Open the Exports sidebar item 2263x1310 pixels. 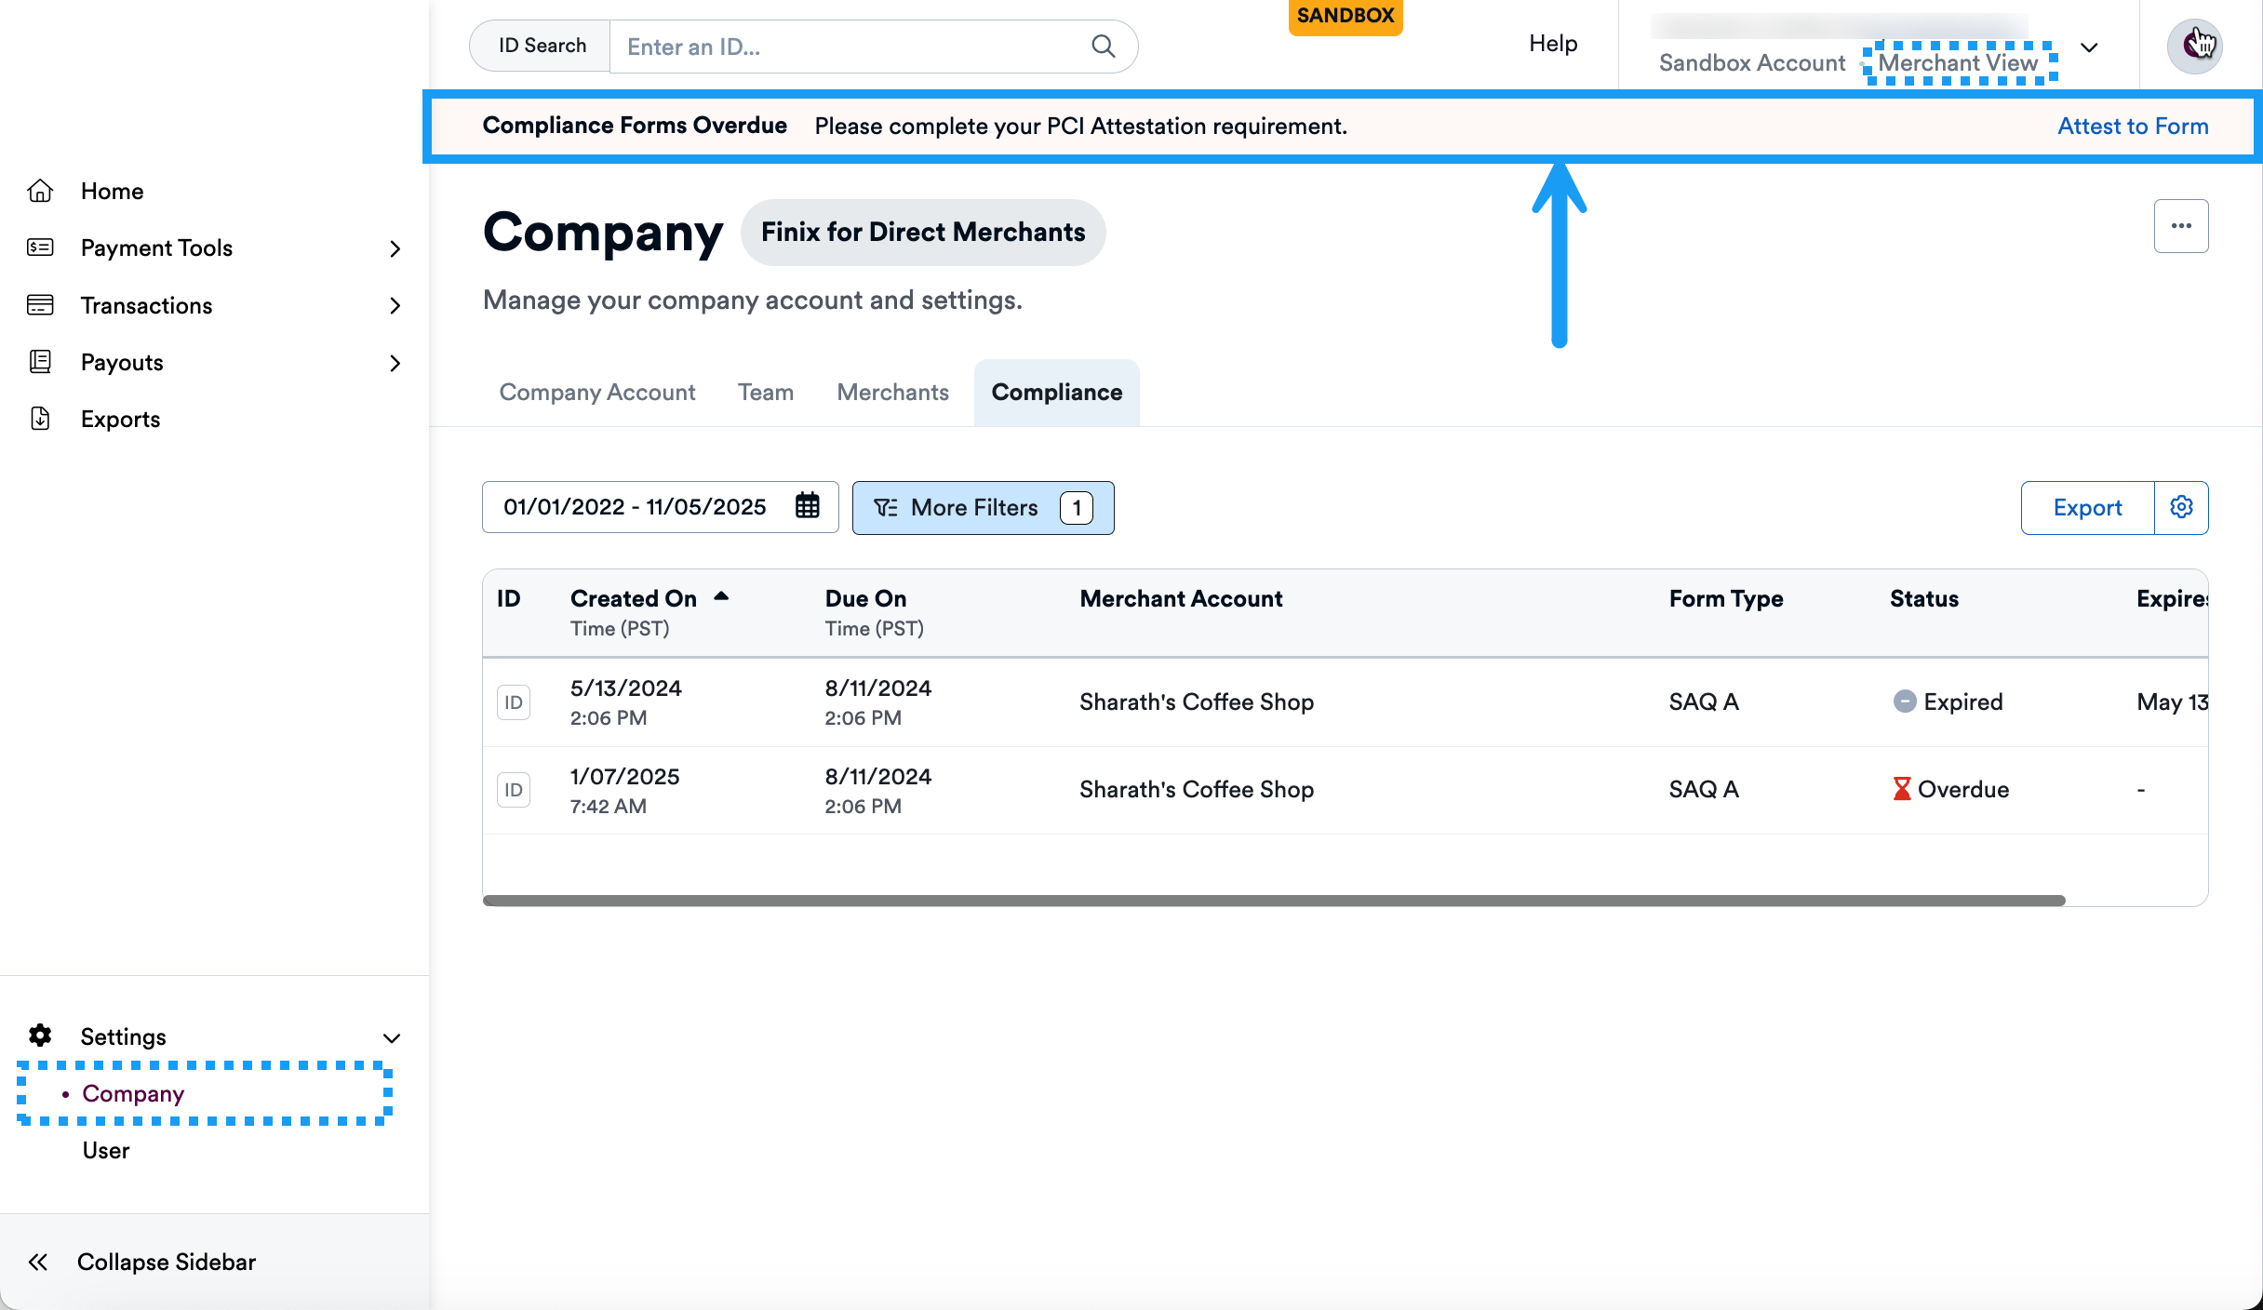point(120,419)
